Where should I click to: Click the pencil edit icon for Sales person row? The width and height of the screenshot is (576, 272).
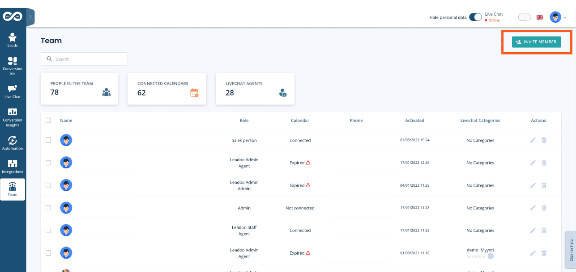pyautogui.click(x=533, y=140)
